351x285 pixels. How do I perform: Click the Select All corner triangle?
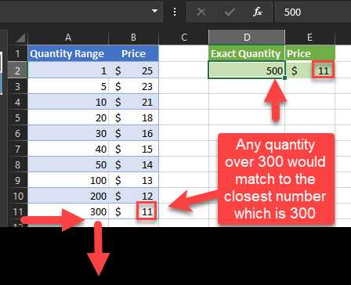[x=20, y=38]
